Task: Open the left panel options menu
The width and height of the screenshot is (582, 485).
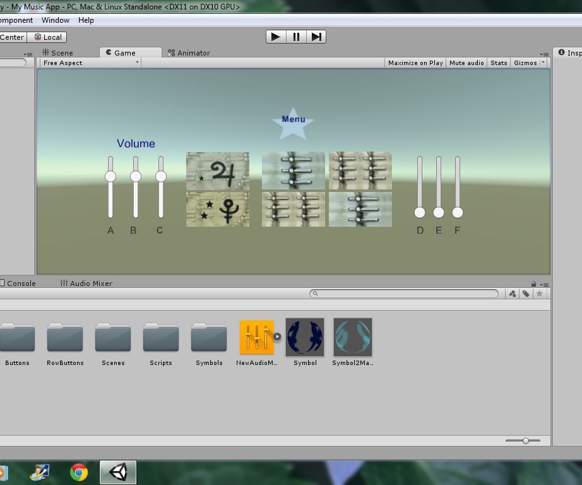Action: tap(28, 54)
